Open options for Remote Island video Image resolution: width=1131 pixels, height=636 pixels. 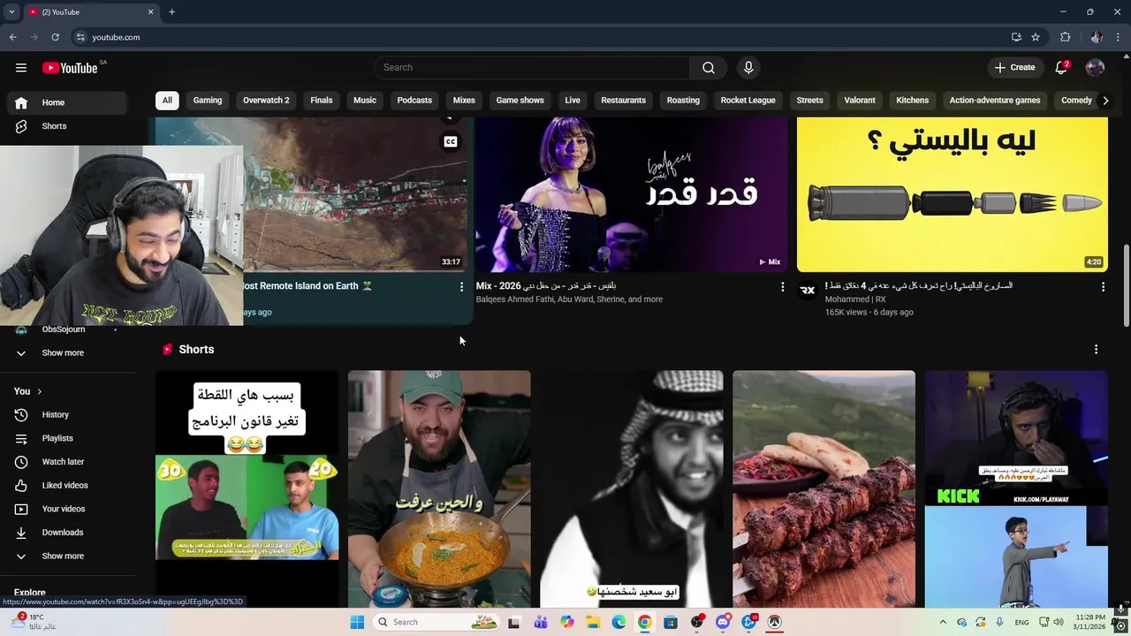click(461, 287)
